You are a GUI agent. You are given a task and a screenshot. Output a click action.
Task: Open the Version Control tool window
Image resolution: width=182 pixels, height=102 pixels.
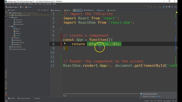coord(24,98)
